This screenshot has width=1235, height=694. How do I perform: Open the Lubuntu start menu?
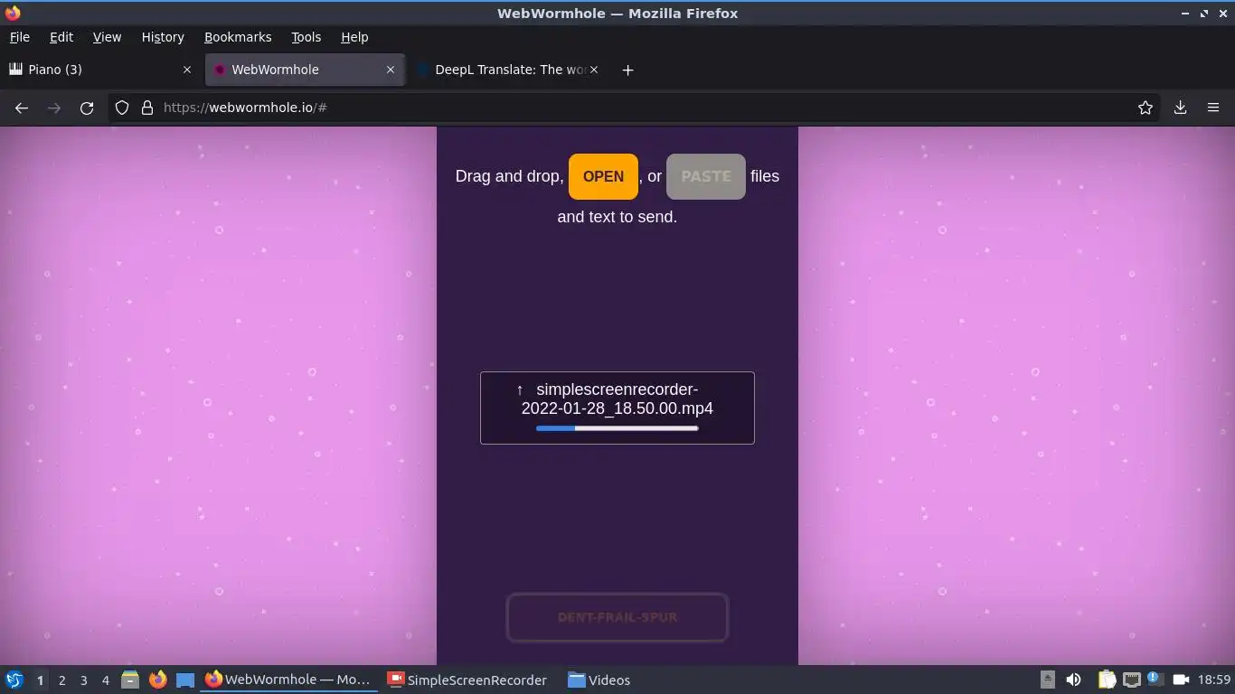[x=14, y=680]
